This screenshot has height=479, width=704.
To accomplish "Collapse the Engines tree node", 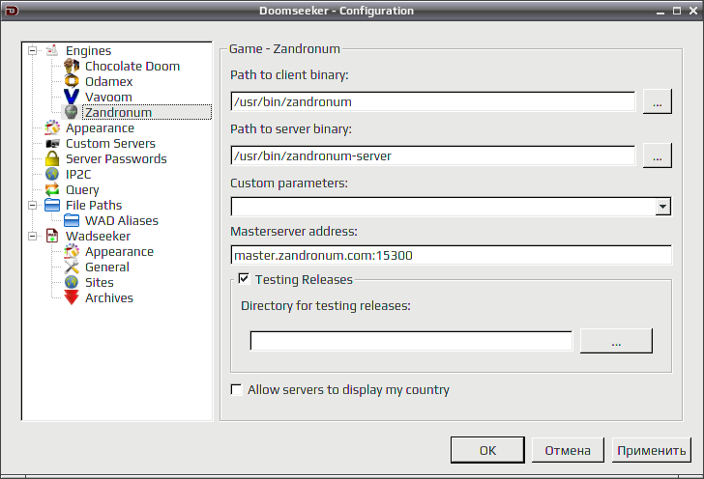I will click(x=32, y=50).
